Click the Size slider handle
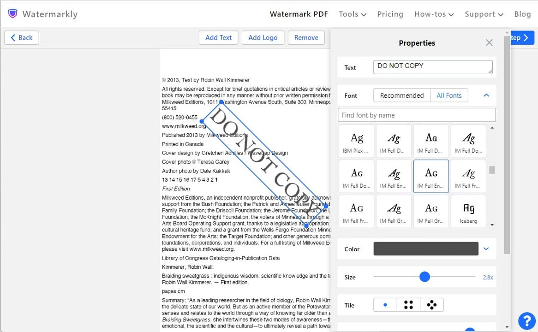The width and height of the screenshot is (538, 332). (424, 277)
